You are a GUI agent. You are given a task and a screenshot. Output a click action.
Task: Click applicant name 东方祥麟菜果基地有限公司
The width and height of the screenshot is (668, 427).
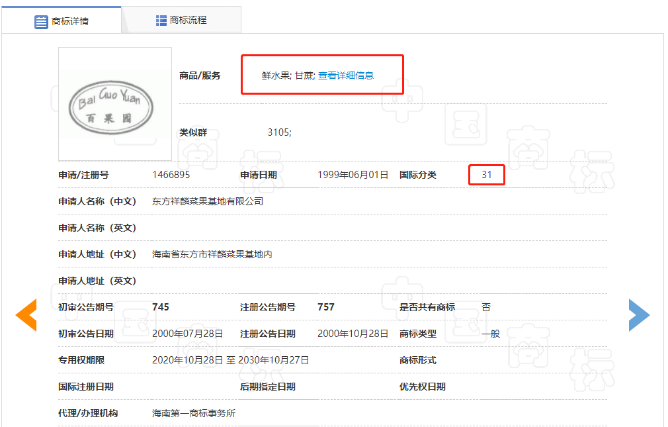(x=208, y=201)
